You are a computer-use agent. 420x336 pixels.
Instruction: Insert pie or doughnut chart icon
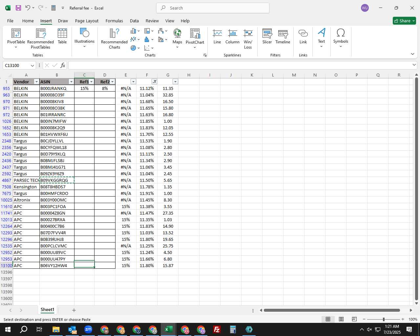coord(135,48)
